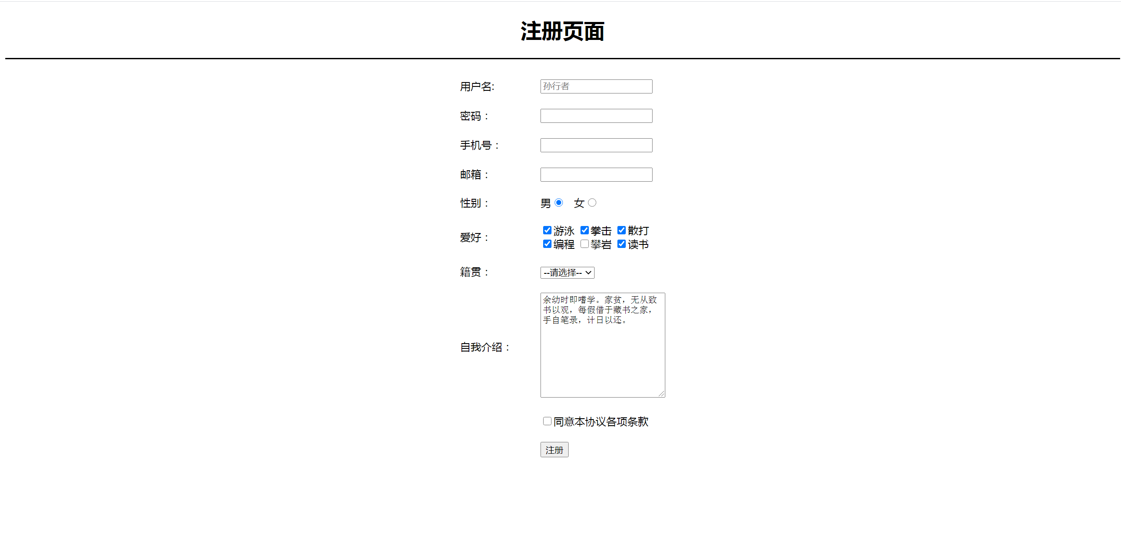This screenshot has height=556, width=1121.
Task: Check 同意本协议各项条款 agreement box
Action: pyautogui.click(x=547, y=421)
